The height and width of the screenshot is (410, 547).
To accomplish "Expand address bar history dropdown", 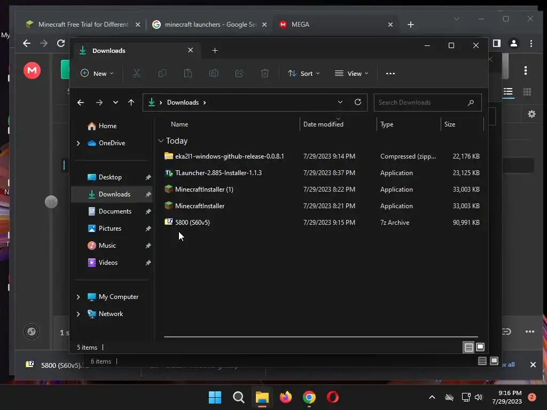I will click(340, 102).
